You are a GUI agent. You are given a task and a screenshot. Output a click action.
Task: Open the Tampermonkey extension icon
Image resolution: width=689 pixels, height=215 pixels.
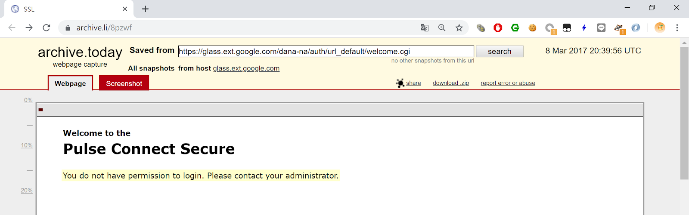coord(567,28)
